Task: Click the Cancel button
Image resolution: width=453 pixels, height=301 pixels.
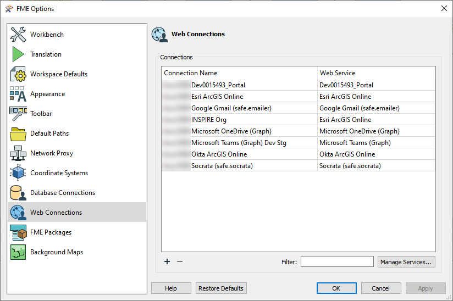Action: [381, 288]
